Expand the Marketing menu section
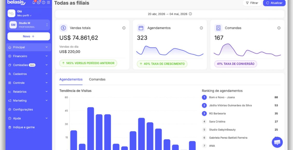 pyautogui.click(x=29, y=101)
